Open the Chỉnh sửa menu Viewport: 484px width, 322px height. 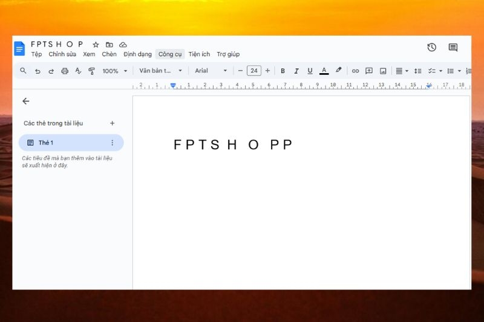pyautogui.click(x=62, y=54)
